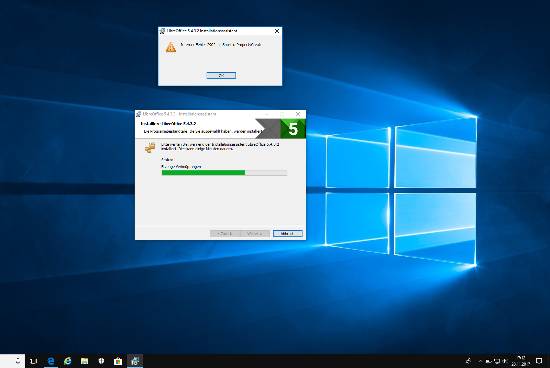Click the volume speaker icon in system tray

pyautogui.click(x=505, y=361)
